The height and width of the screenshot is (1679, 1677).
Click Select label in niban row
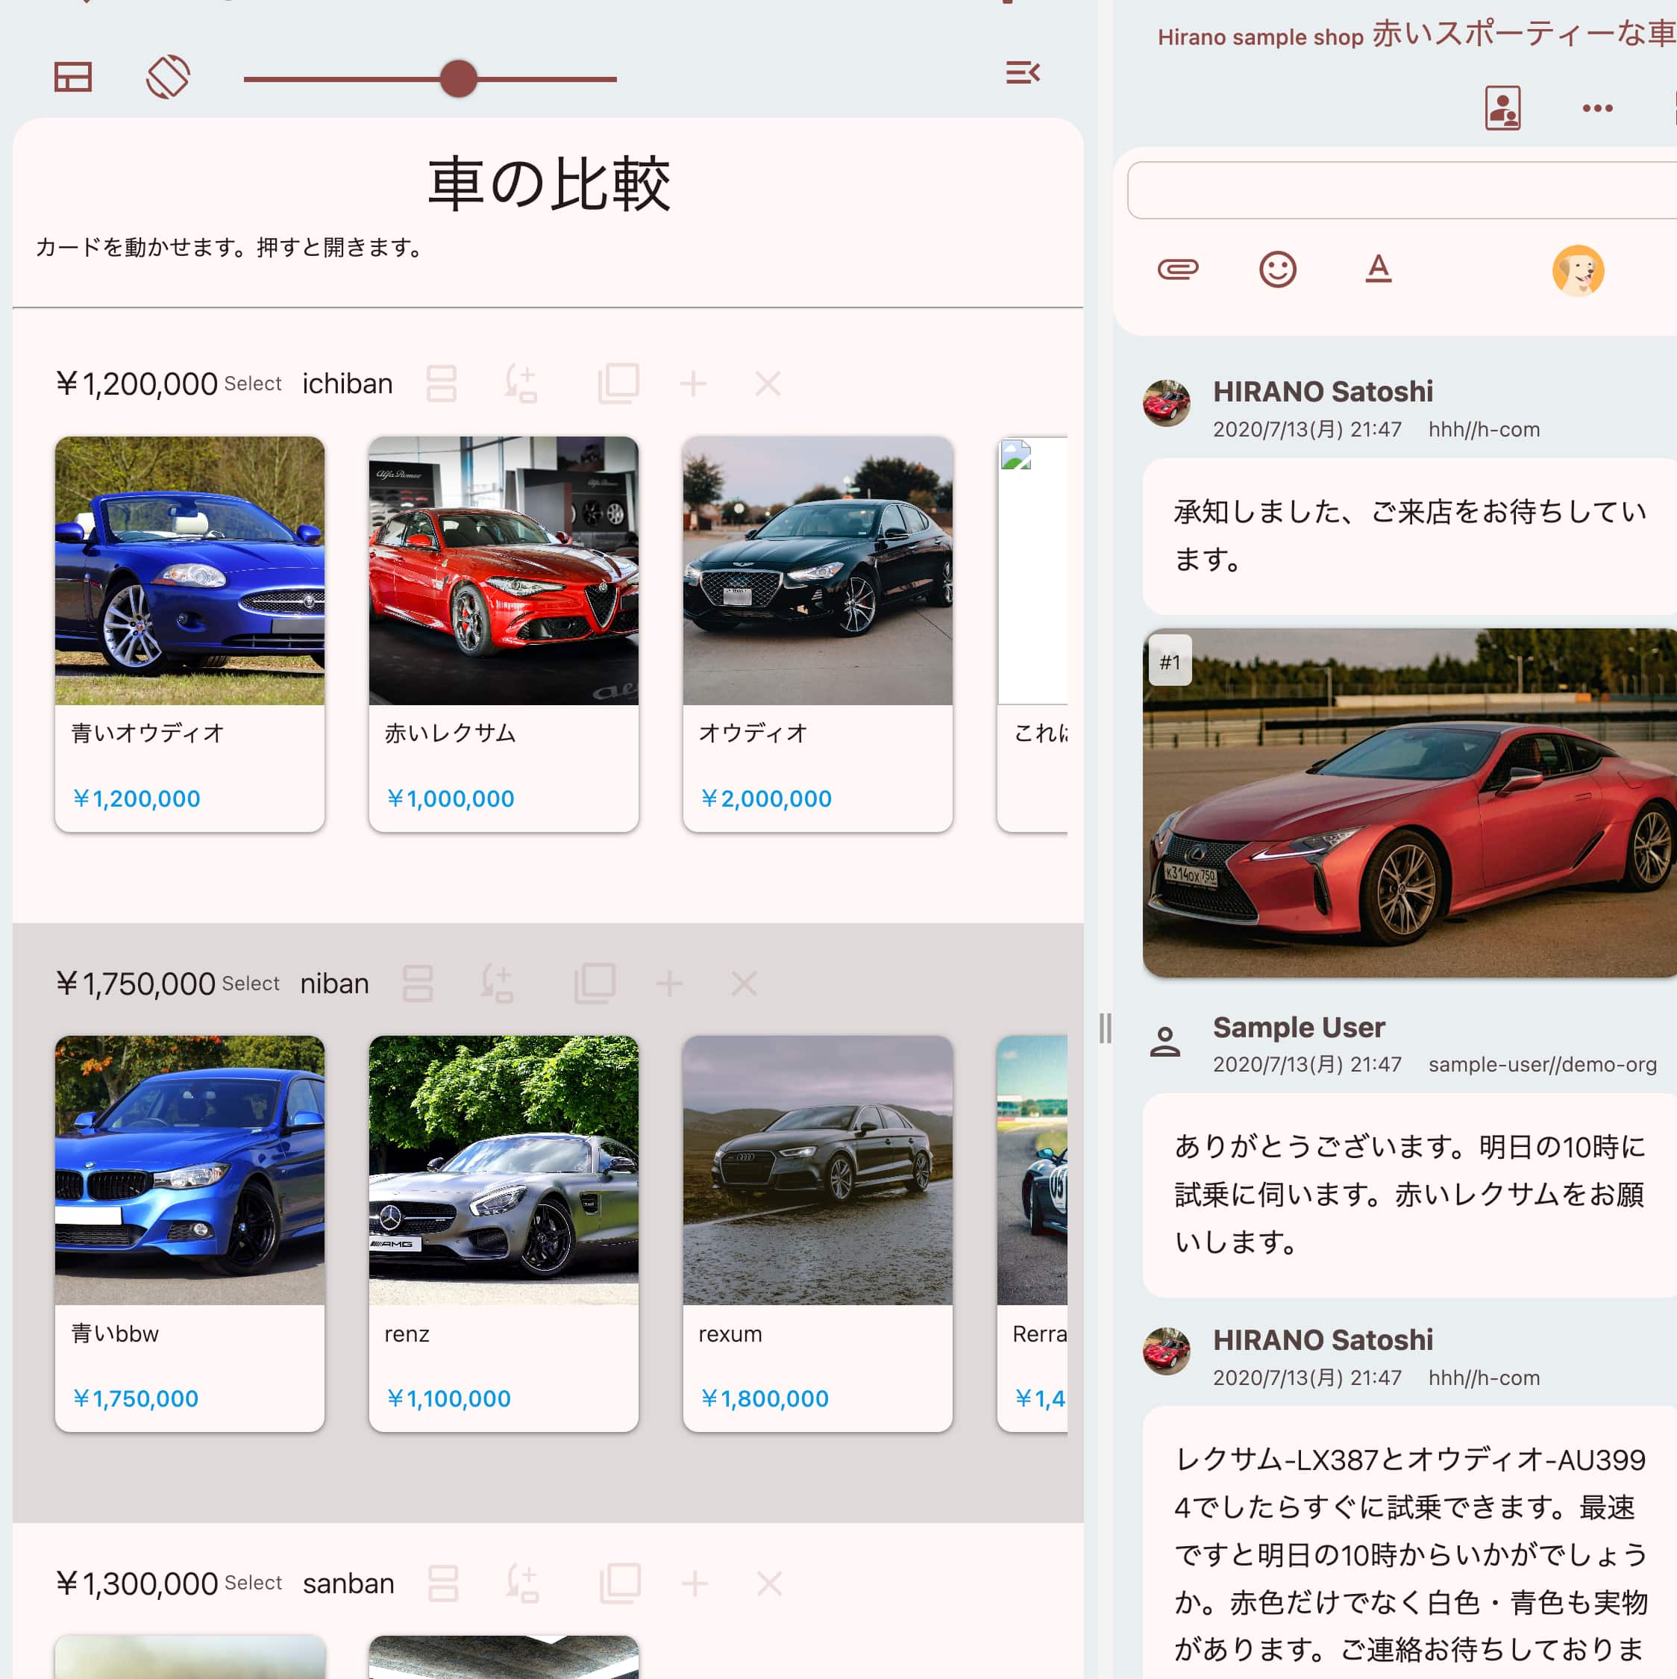pos(251,984)
